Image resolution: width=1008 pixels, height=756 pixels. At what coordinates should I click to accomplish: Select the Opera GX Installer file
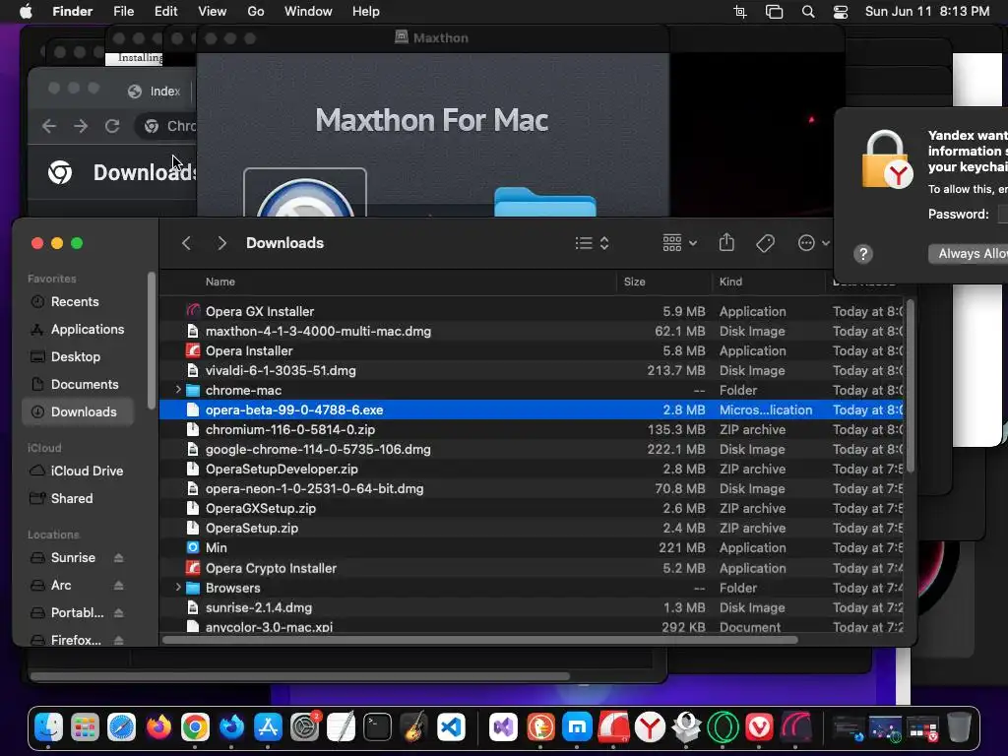[531, 311]
